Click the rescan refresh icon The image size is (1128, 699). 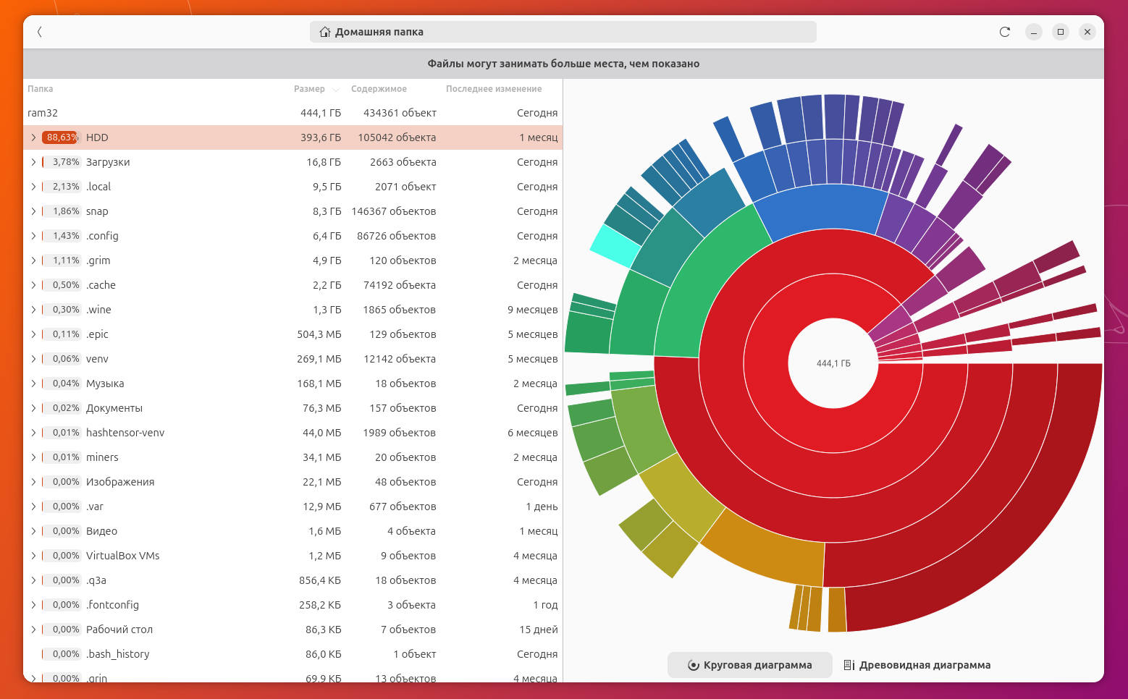coord(1004,32)
